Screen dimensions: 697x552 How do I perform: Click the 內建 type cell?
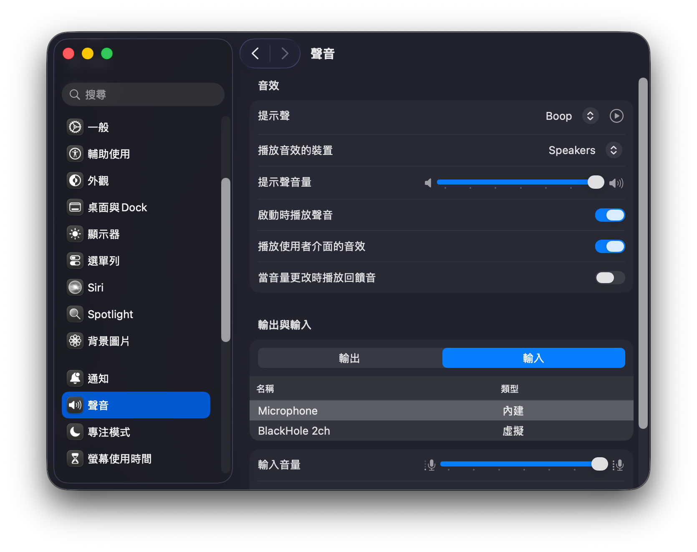point(513,411)
